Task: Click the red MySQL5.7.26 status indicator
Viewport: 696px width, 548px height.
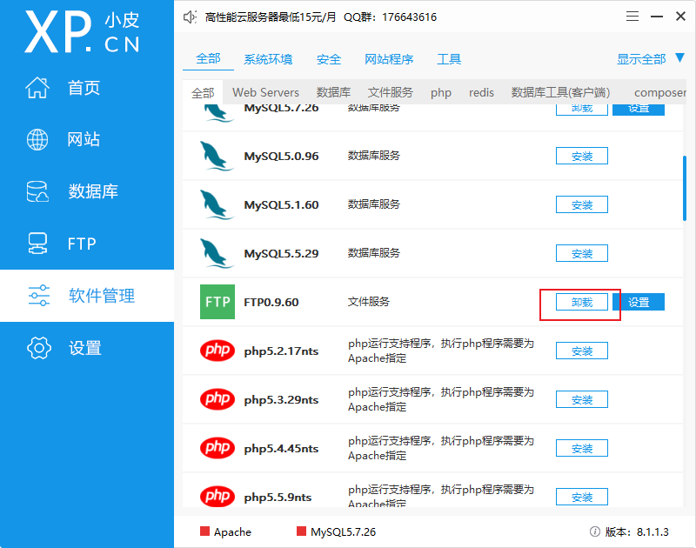Action: coord(301,531)
